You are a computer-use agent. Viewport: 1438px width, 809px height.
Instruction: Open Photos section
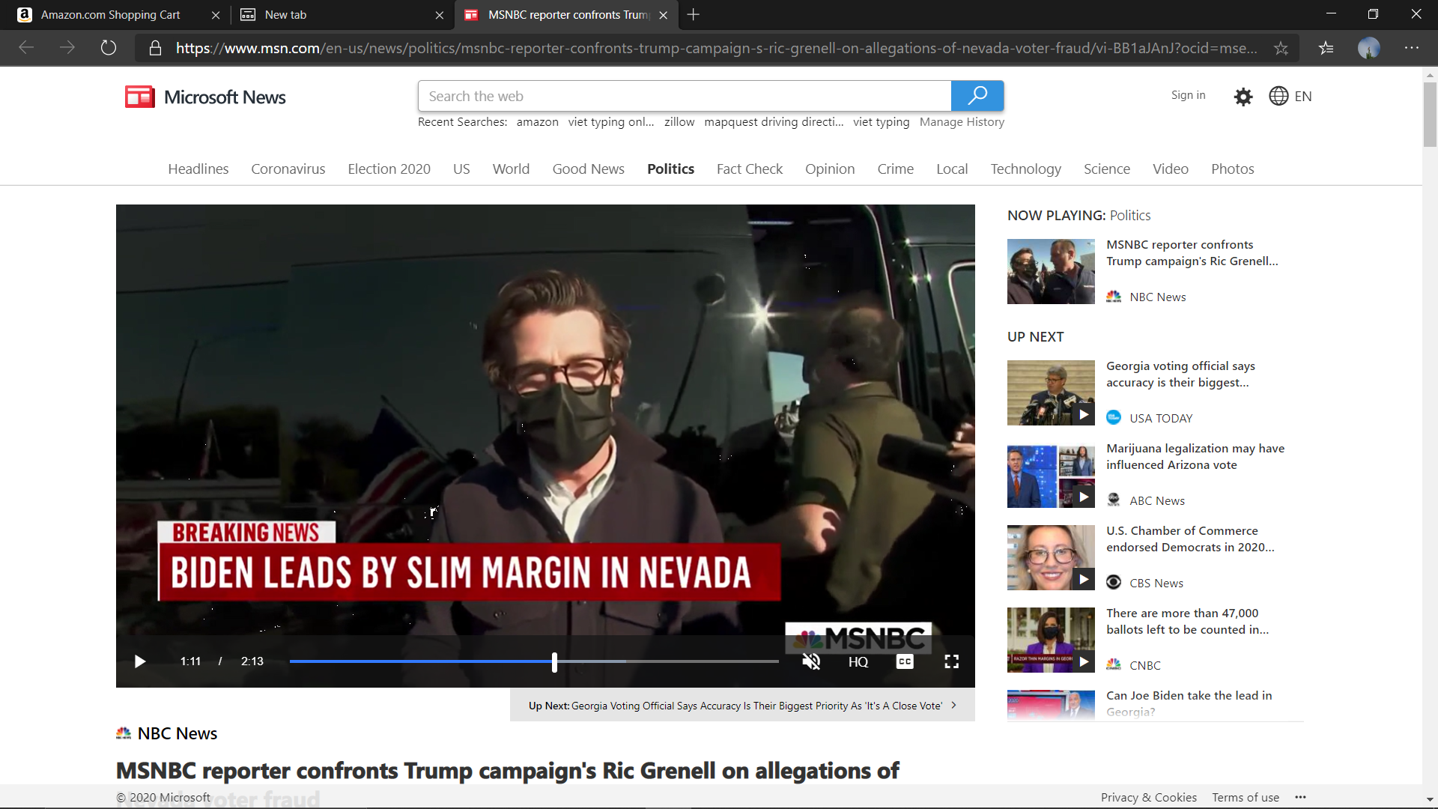pyautogui.click(x=1232, y=169)
